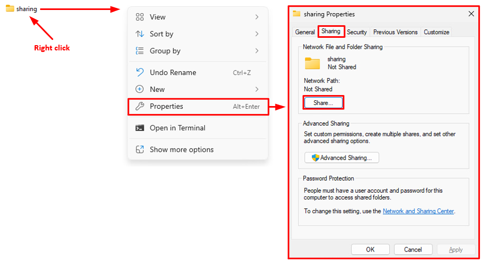Select Undo Rename menu entry
Viewport: 483px width, 262px height.
[198, 72]
